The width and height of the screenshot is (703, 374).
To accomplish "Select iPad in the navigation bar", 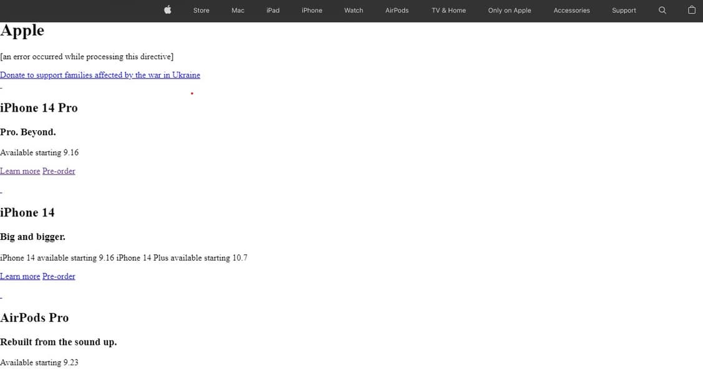I will point(273,11).
